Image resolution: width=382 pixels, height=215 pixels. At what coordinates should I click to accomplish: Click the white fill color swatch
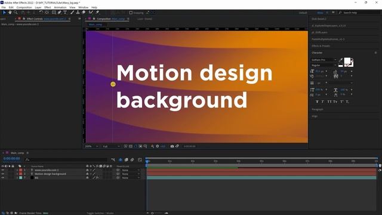coord(347,61)
